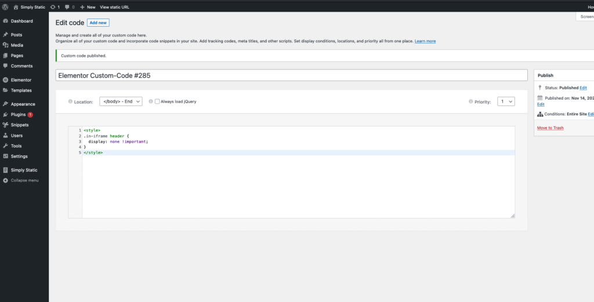
Task: Click the Collapse menu label
Action: [24, 180]
